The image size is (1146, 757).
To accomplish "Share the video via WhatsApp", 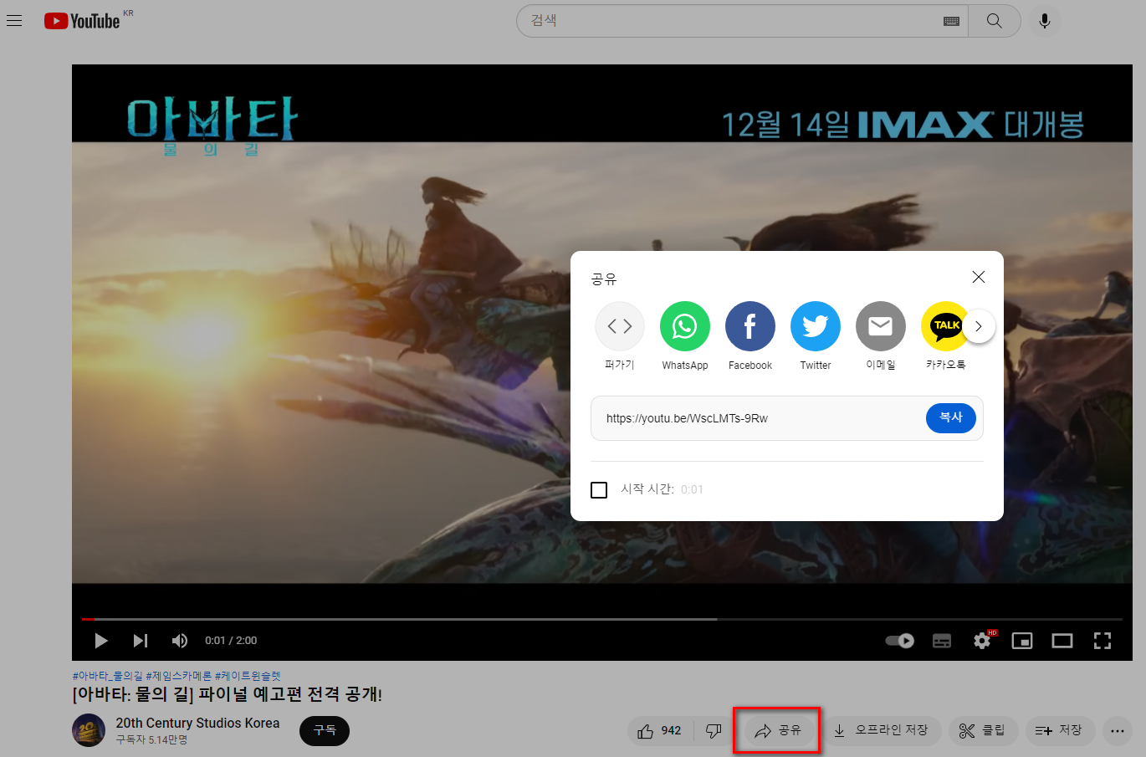I will (685, 335).
